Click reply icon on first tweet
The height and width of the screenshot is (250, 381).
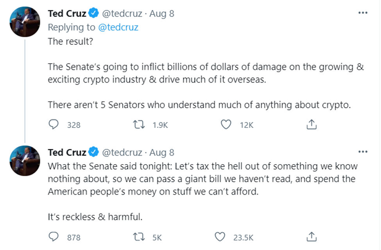pos(54,125)
